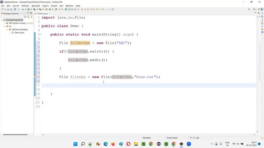
Task: Click the New Java Class icon
Action: click(x=49, y=9)
